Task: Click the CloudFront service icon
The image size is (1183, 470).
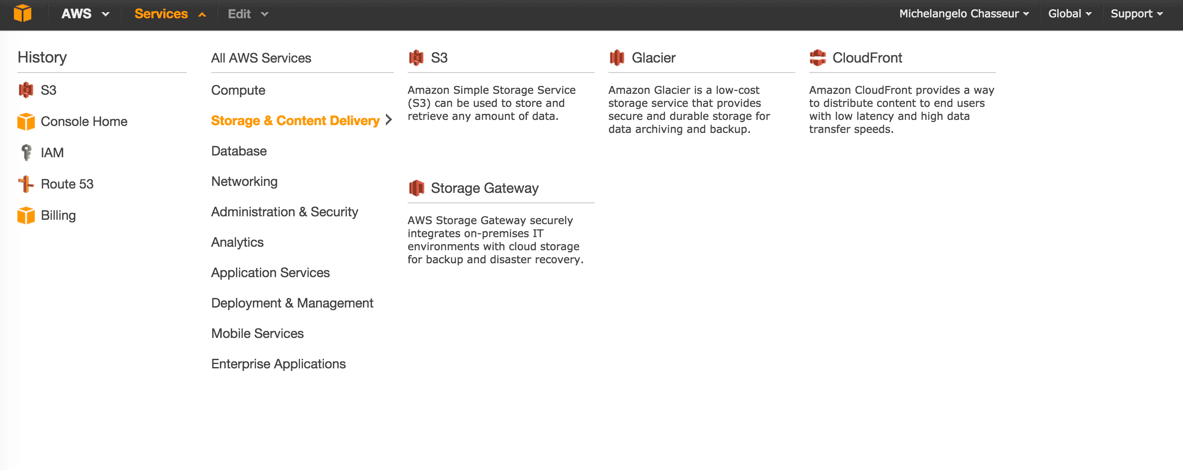Action: click(x=817, y=58)
